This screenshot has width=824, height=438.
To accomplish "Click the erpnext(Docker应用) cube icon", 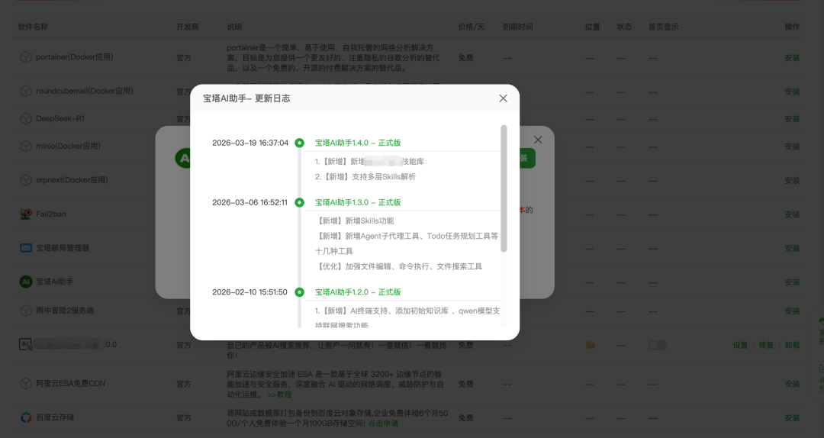I will point(26,180).
